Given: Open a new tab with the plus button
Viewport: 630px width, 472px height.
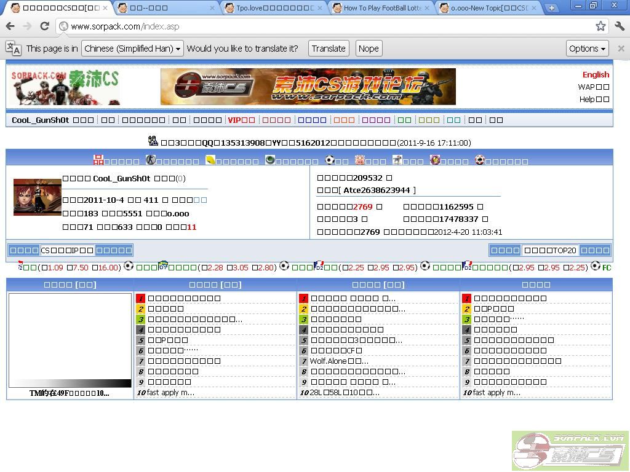Looking at the screenshot, I should point(551,8).
